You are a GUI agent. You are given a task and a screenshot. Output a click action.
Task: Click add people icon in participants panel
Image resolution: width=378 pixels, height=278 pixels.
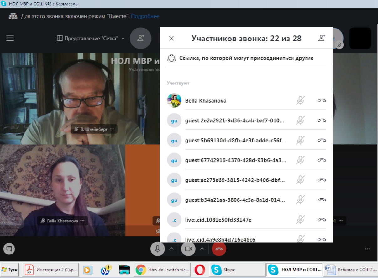click(322, 38)
